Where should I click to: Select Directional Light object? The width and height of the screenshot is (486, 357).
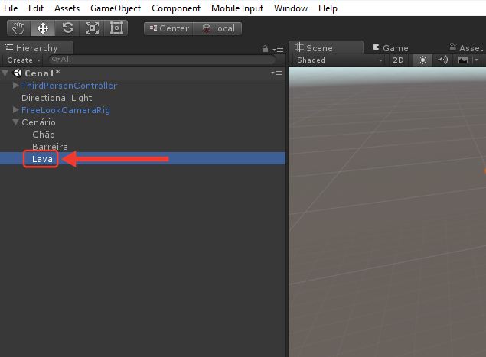[x=57, y=98]
